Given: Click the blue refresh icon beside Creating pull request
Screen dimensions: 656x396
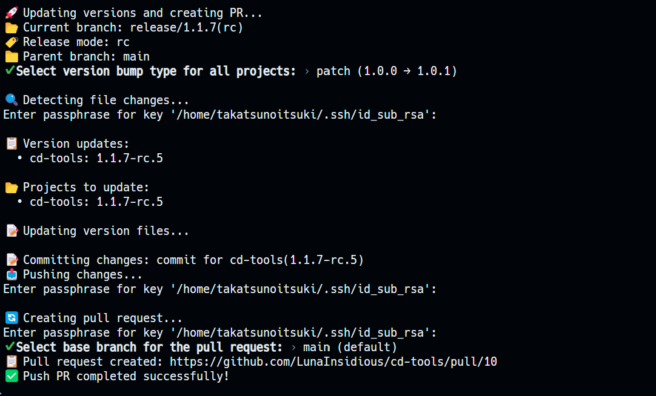Looking at the screenshot, I should click(x=12, y=318).
